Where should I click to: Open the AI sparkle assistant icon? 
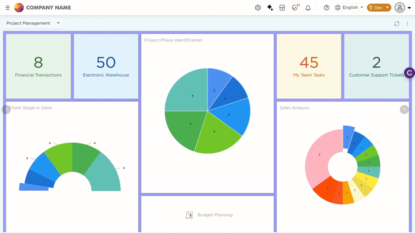coord(270,7)
